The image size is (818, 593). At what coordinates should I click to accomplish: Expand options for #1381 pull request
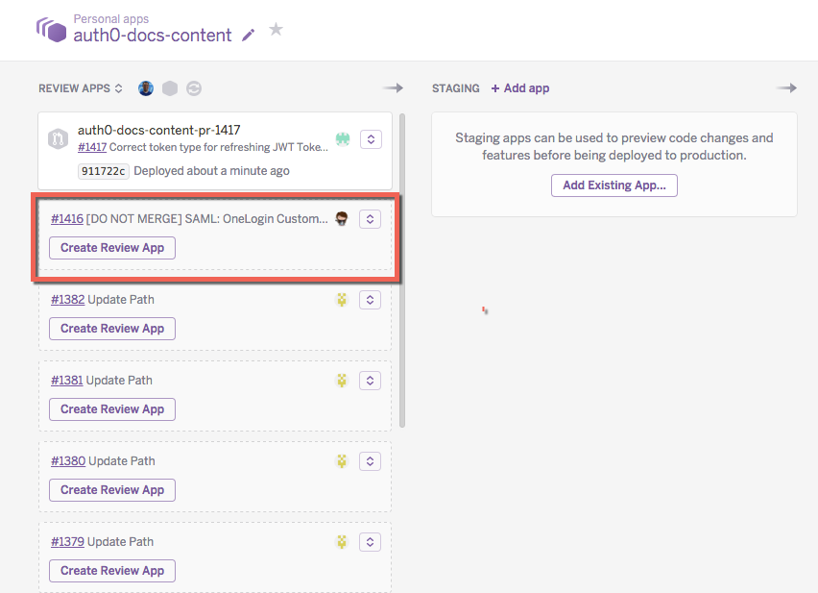coord(370,381)
